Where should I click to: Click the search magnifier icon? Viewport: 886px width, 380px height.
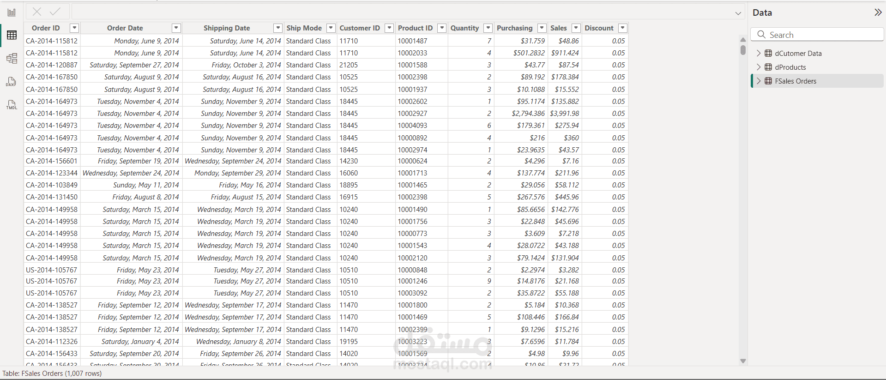click(761, 35)
